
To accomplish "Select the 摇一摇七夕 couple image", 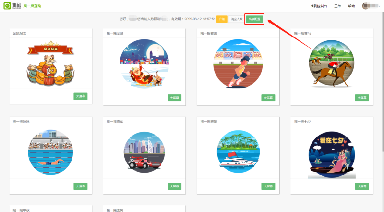I will [x=332, y=155].
